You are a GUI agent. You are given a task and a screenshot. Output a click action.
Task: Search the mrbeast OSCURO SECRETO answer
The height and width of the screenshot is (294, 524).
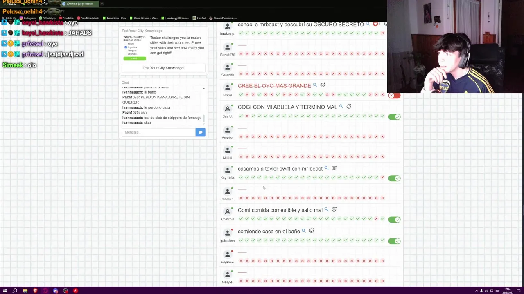368,24
